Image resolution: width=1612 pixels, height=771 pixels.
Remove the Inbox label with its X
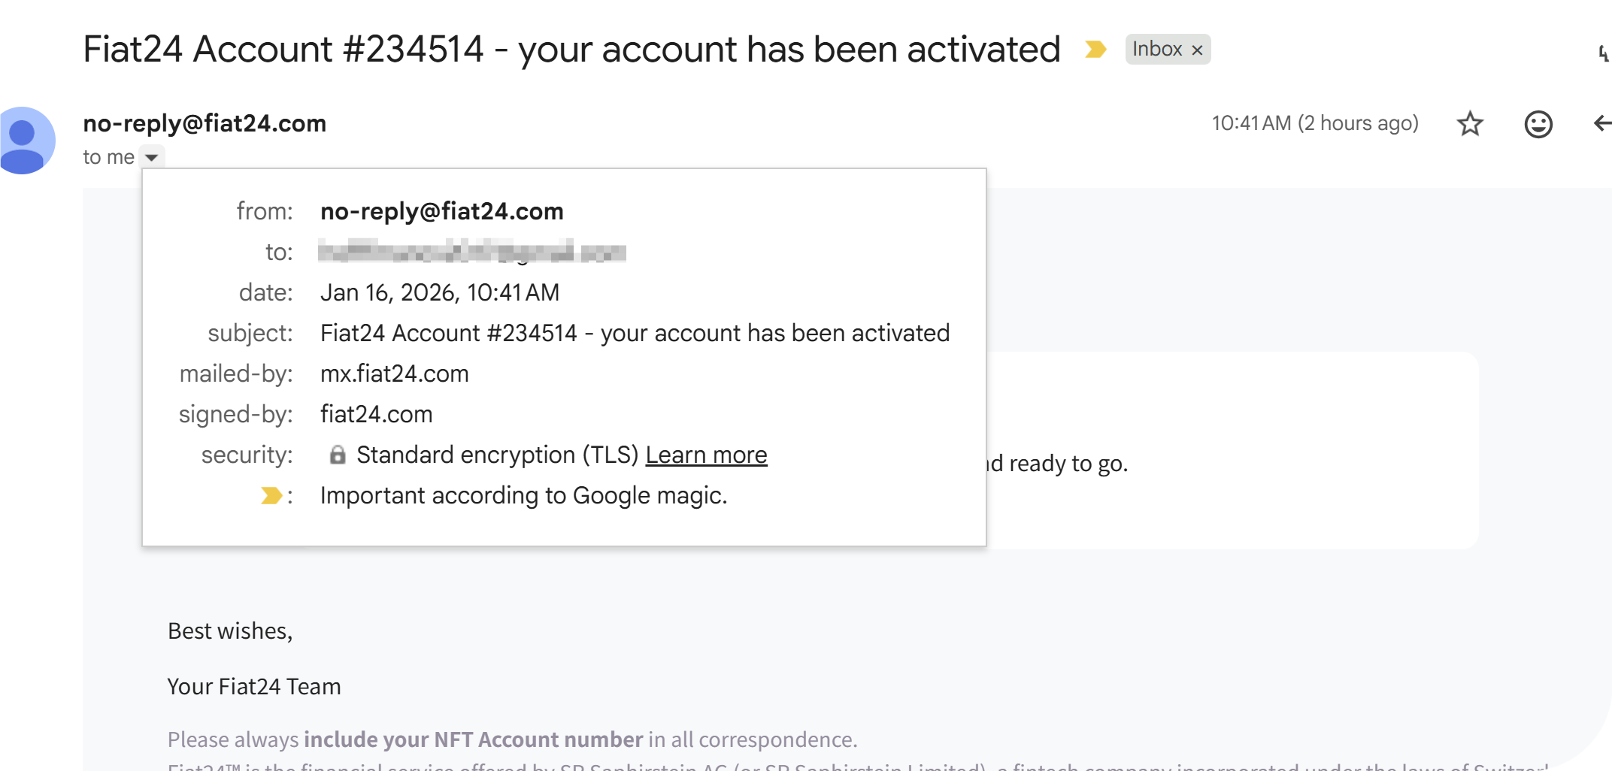click(x=1198, y=50)
